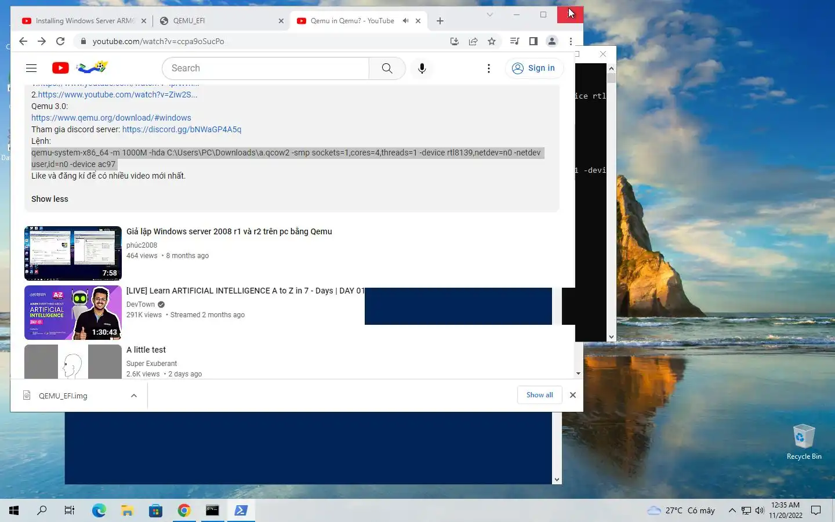Toggle Chrome side panel
The image size is (835, 522).
coord(533,41)
